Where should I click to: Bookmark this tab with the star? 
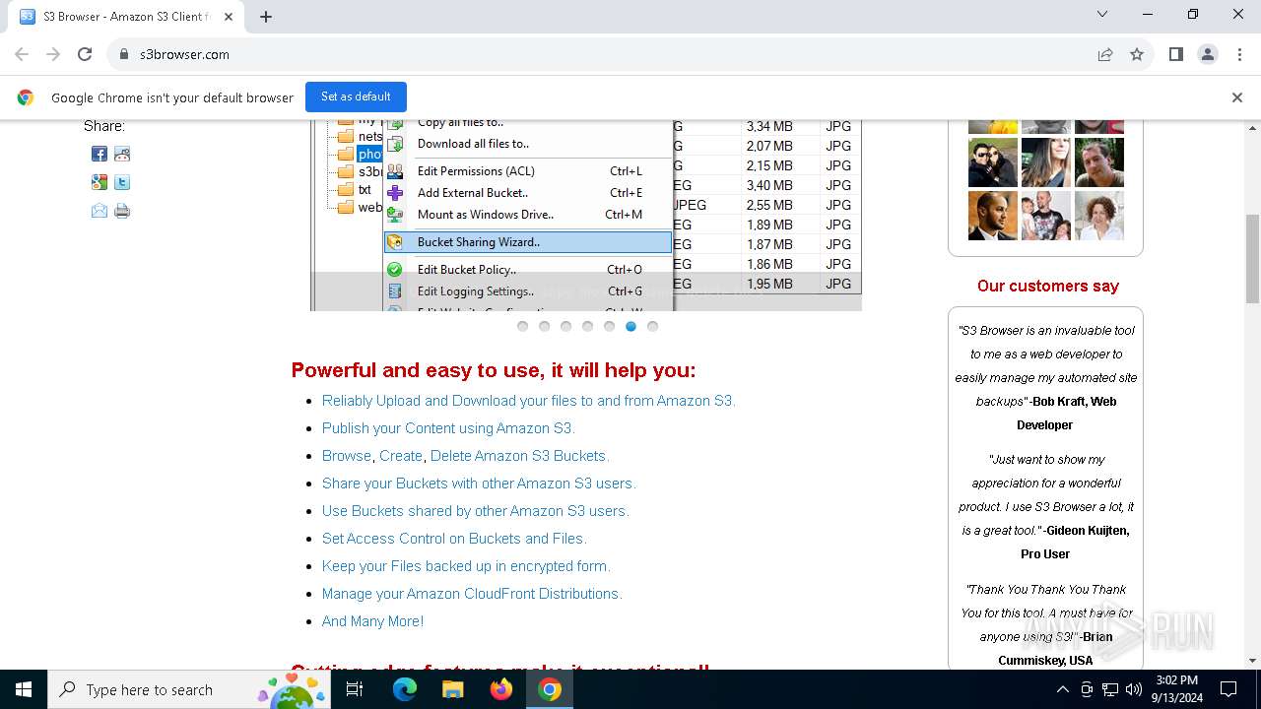pos(1137,54)
